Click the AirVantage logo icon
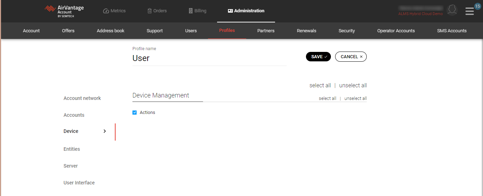 point(50,9)
